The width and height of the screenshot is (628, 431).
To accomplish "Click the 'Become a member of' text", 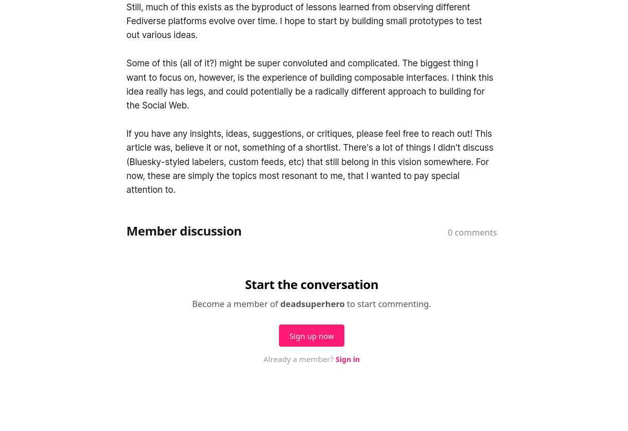I will coord(235,304).
